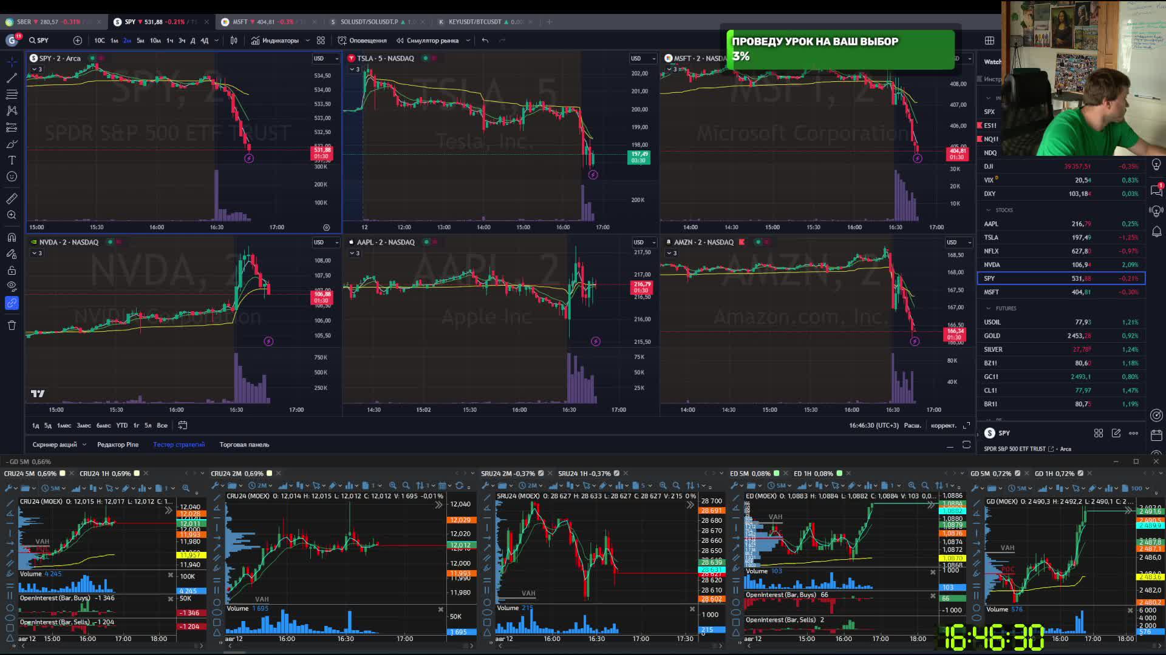Switch to MSFT browser tab

pyautogui.click(x=240, y=22)
